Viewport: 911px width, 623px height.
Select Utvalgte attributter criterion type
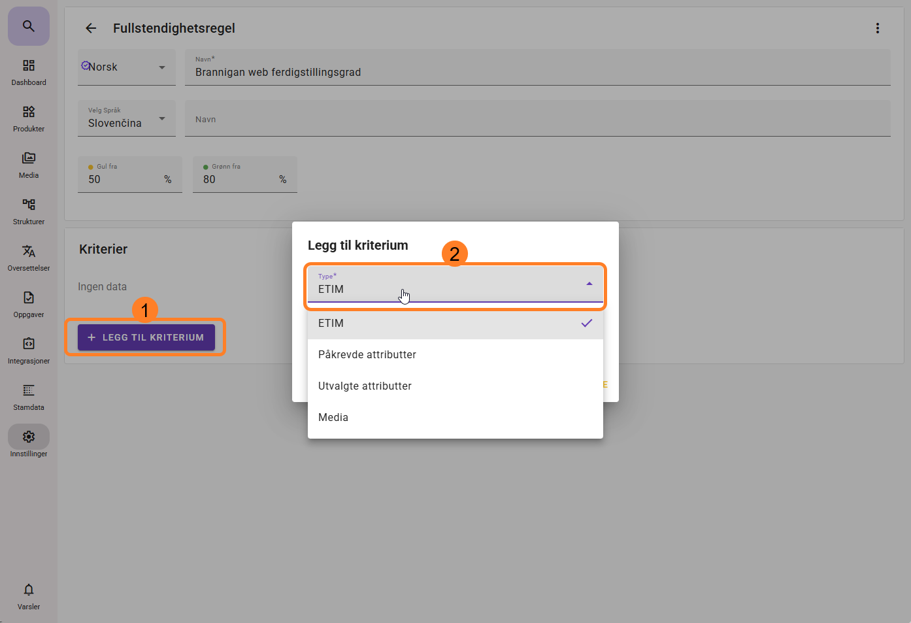pos(455,386)
